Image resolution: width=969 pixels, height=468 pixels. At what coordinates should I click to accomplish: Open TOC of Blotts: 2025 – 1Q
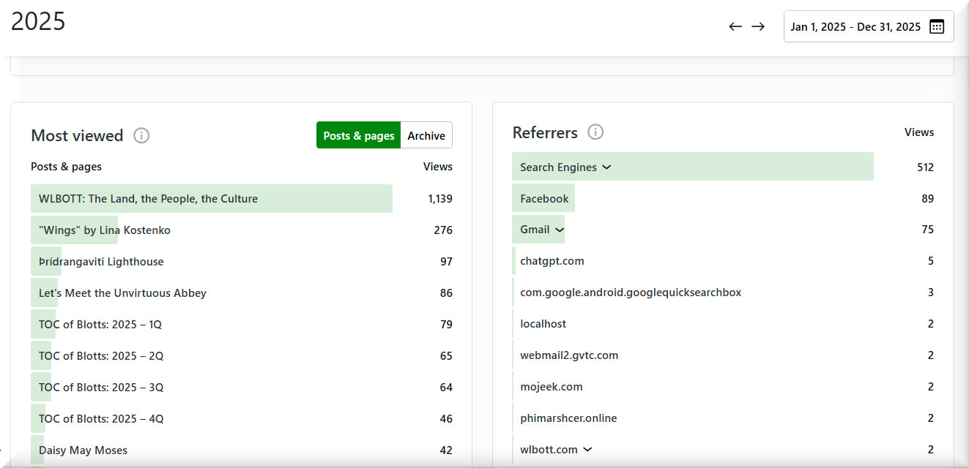(x=100, y=325)
